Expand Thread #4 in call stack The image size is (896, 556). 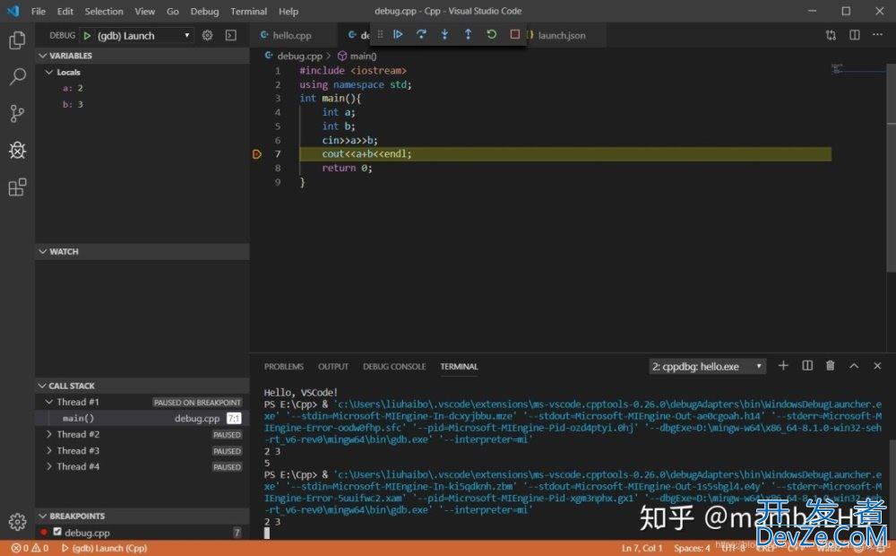(x=49, y=466)
